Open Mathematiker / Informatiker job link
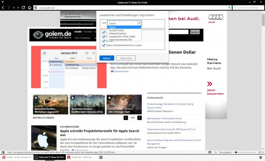The image size is (265, 161). pos(164,118)
